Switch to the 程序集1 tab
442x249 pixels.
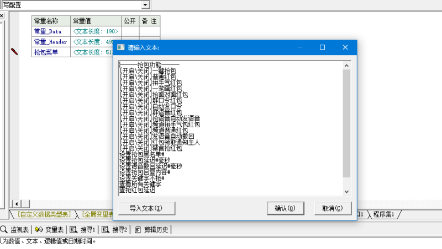coord(383,214)
